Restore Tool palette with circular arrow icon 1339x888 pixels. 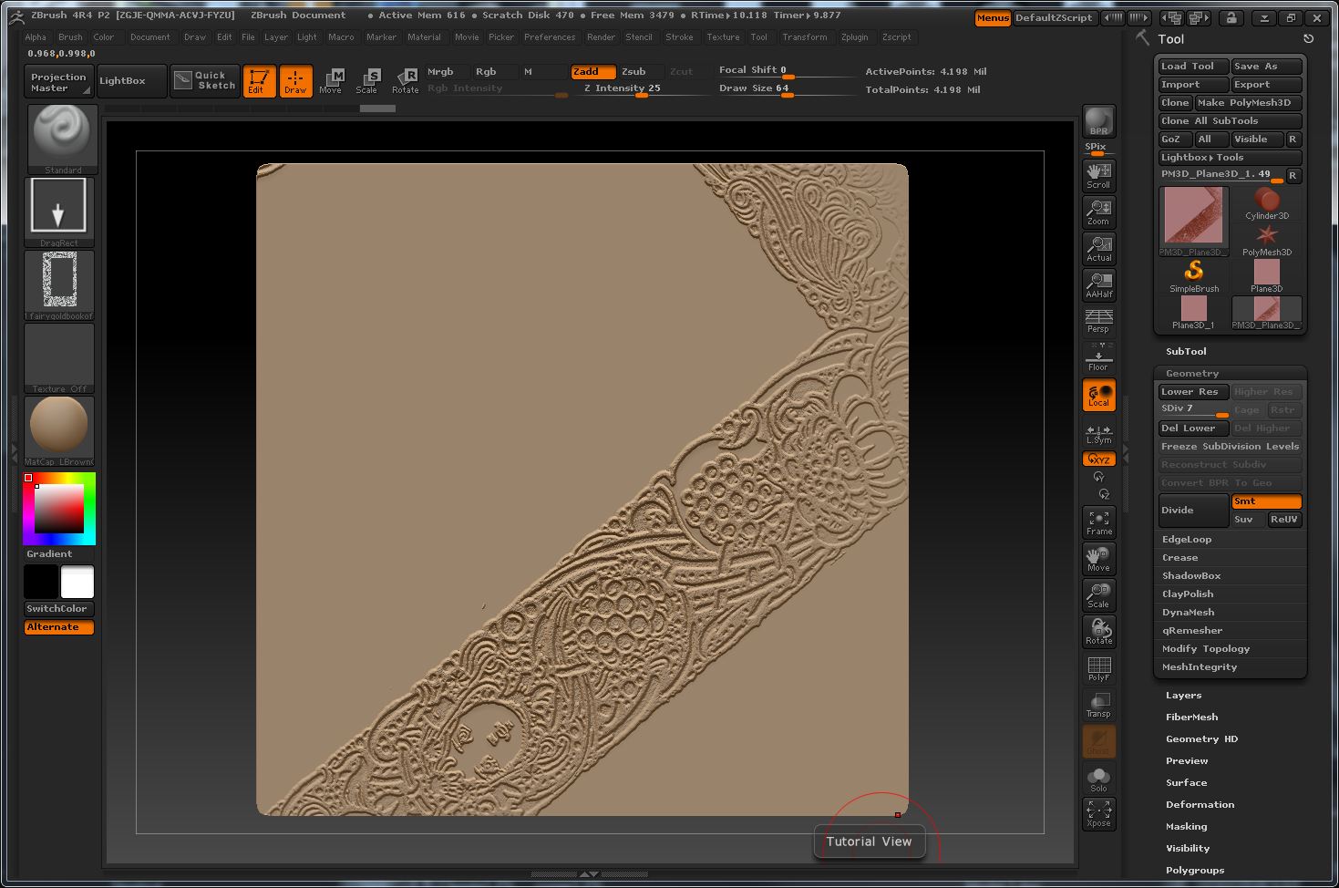tap(1308, 39)
